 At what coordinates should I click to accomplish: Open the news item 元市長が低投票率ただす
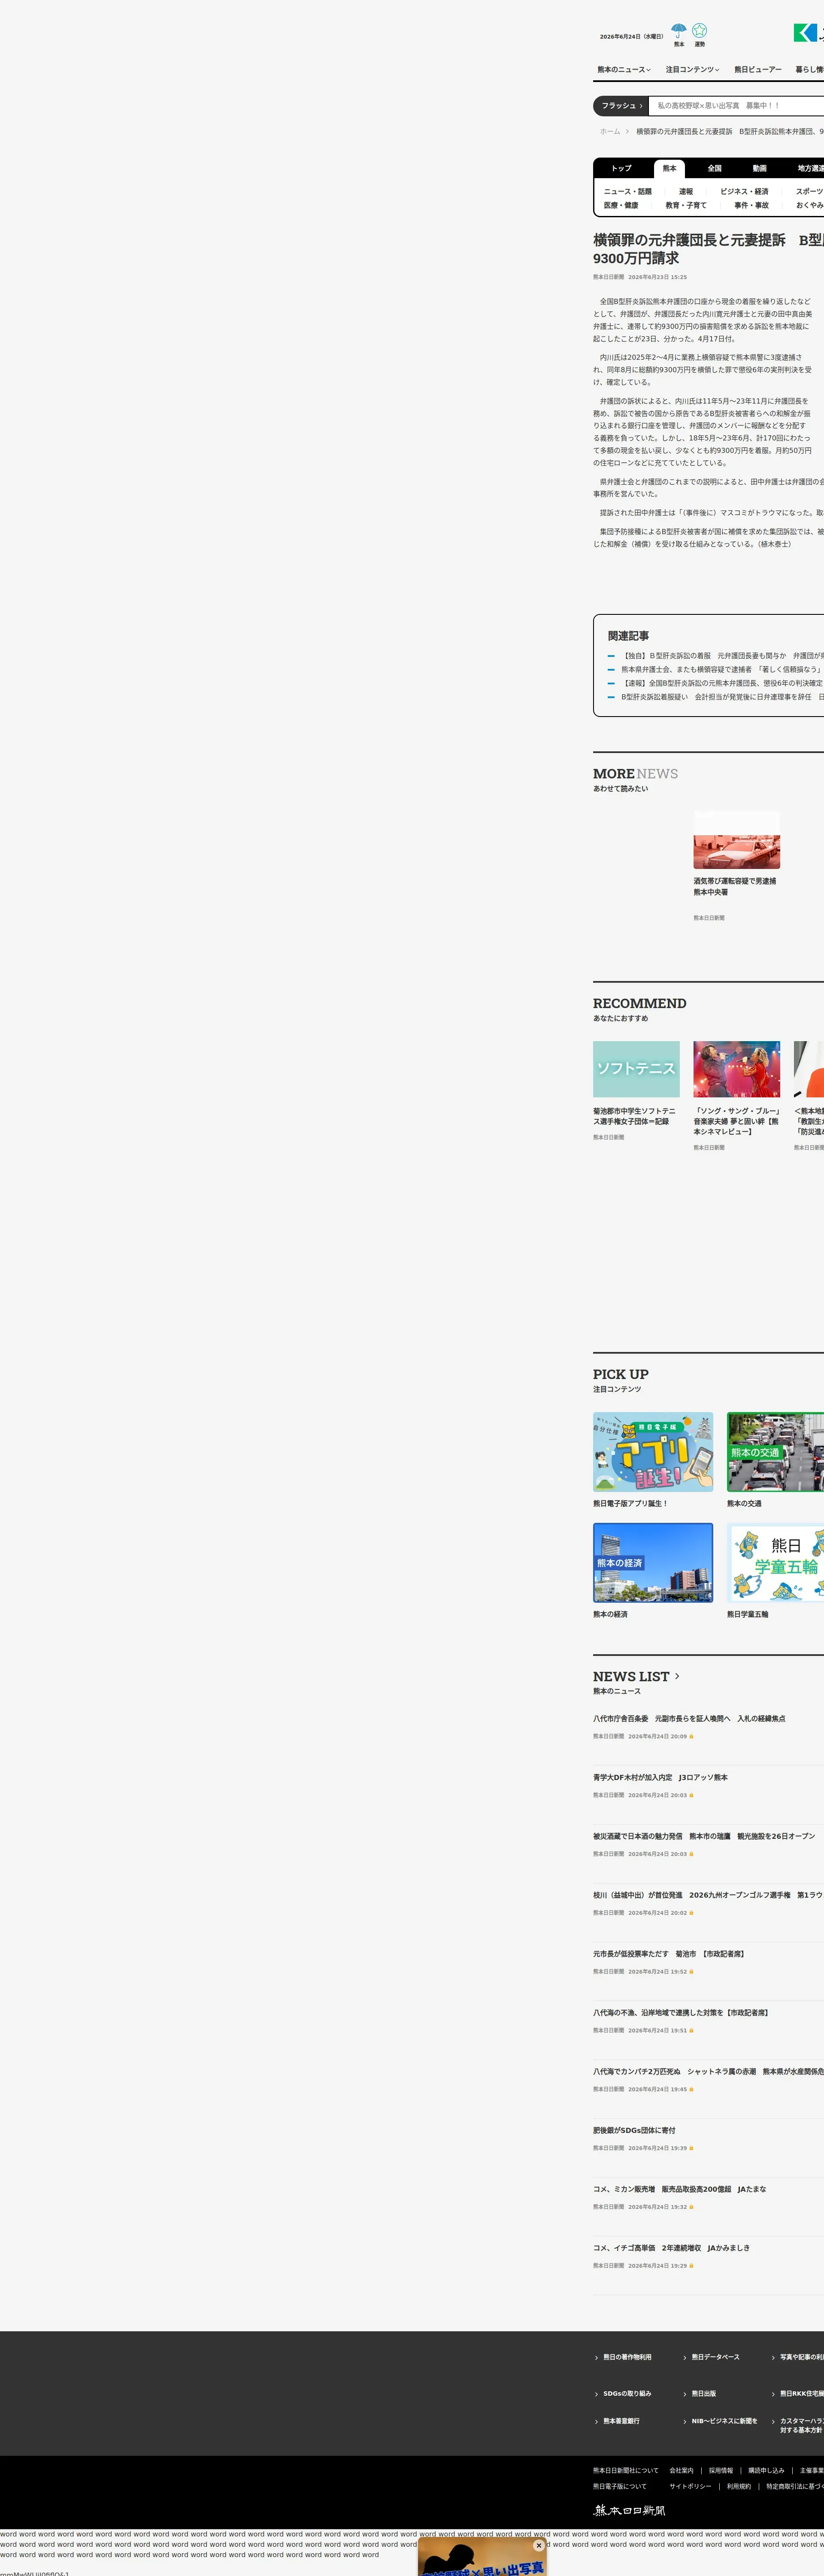(x=669, y=1954)
